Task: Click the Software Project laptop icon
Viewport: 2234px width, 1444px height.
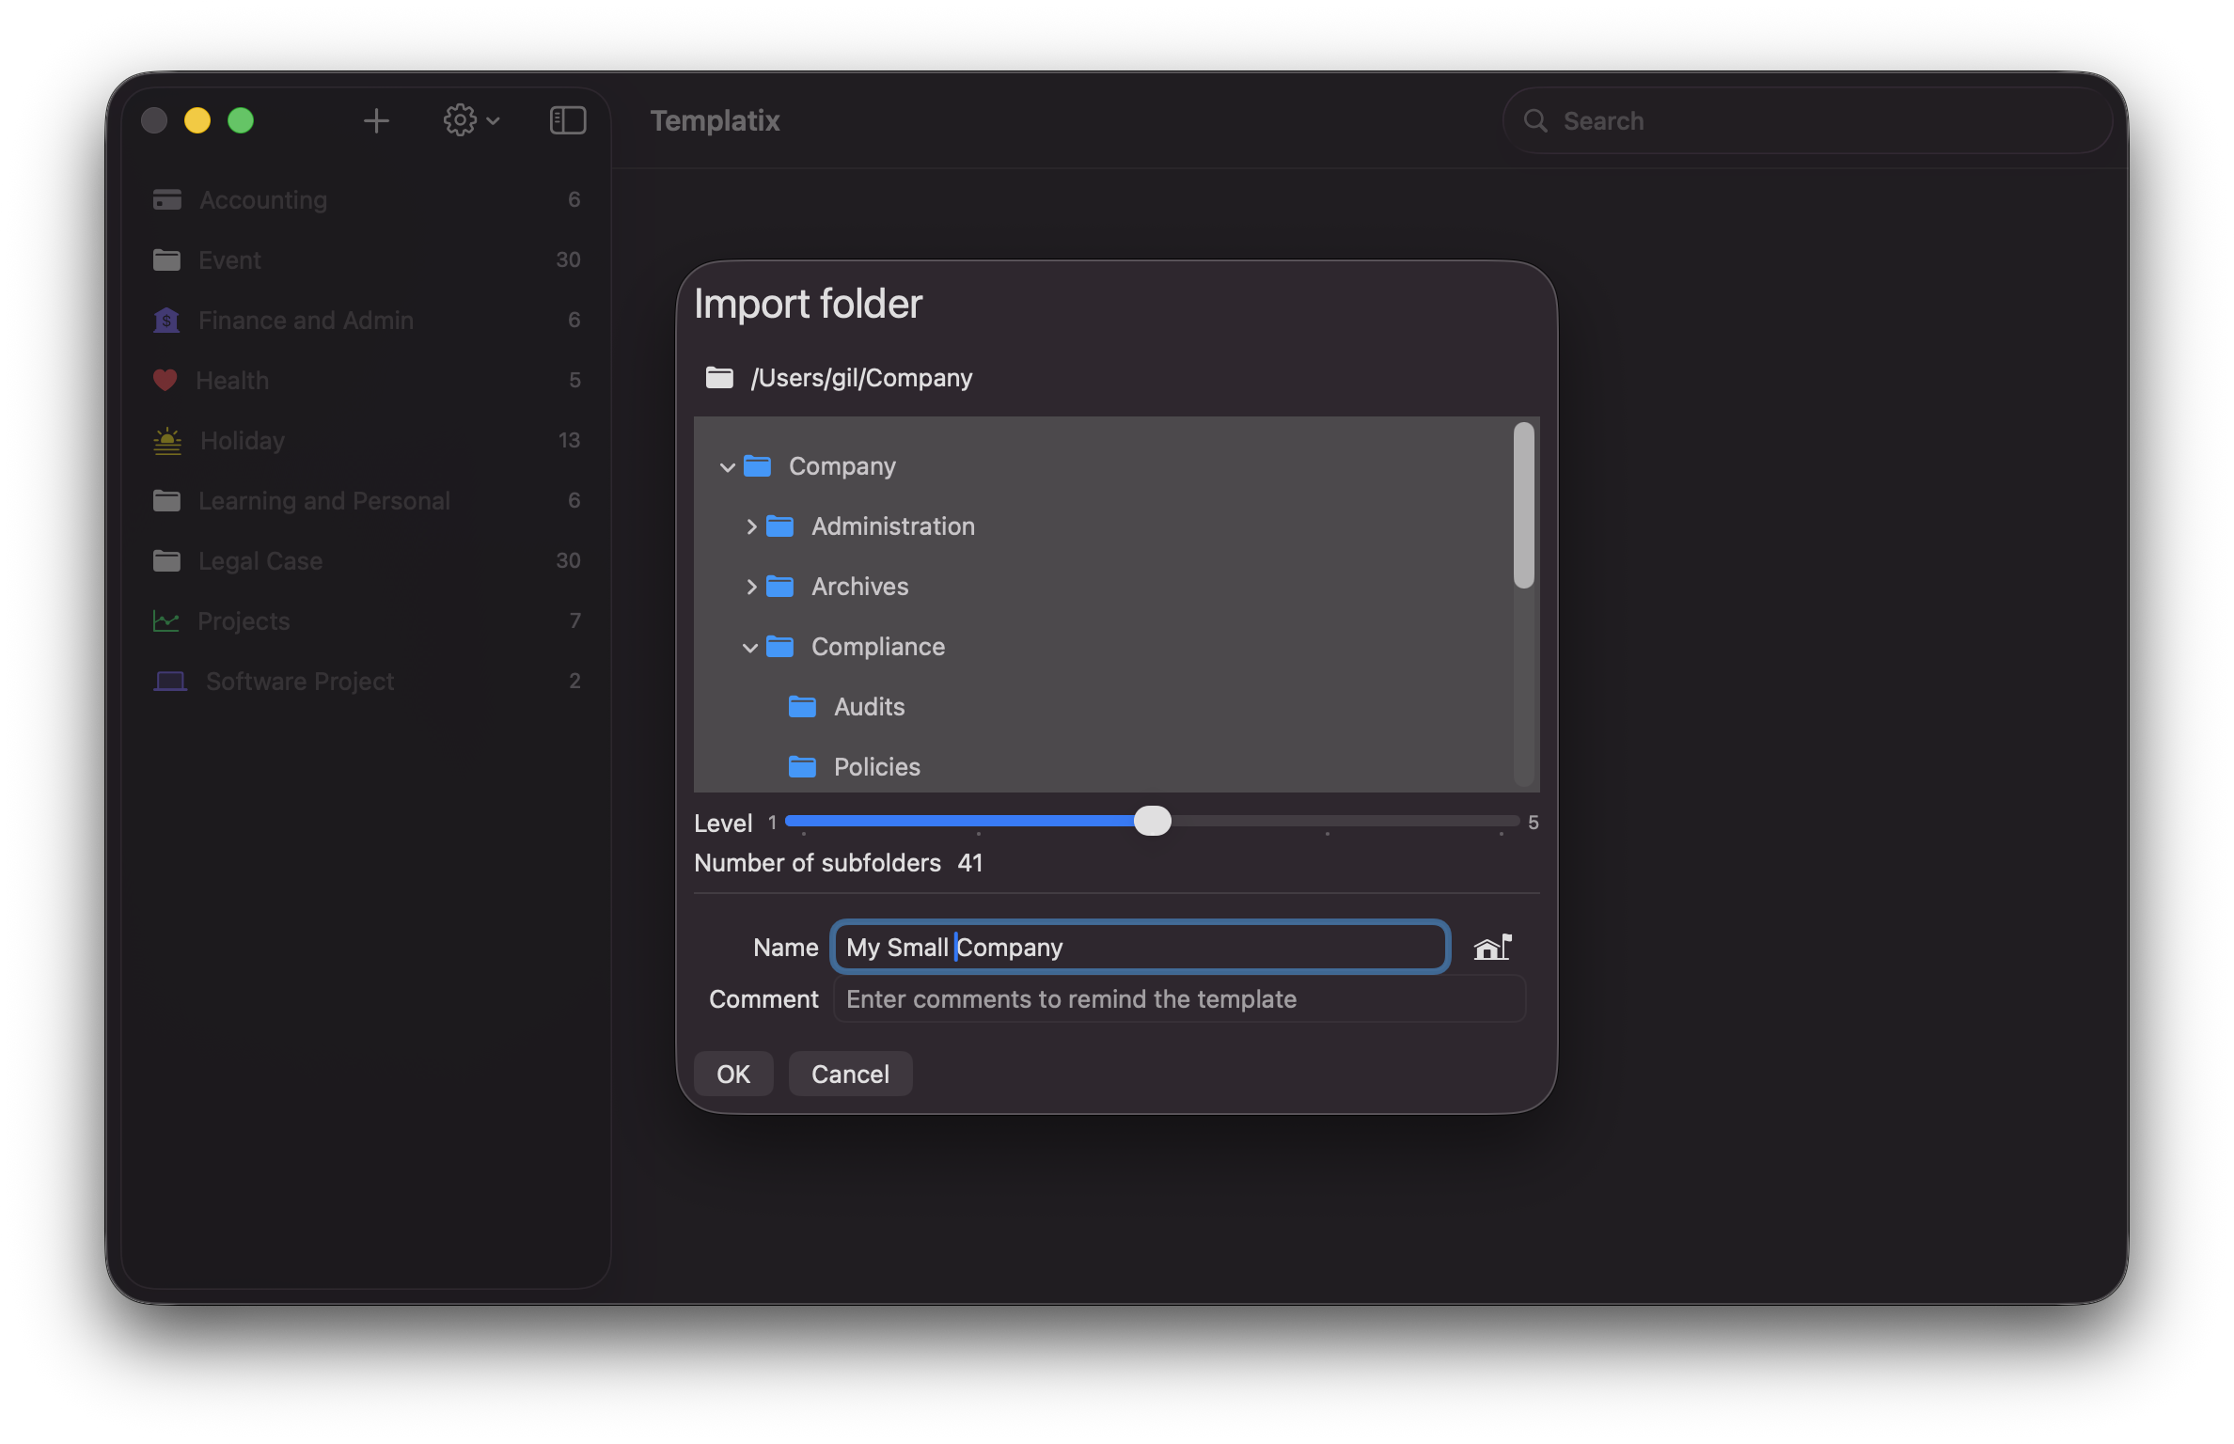Action: tap(169, 681)
